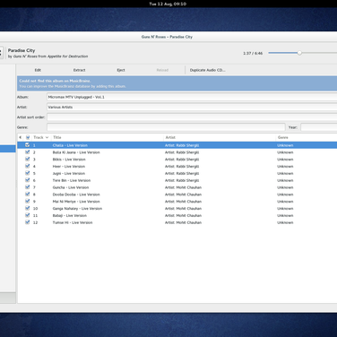Viewport: 337px width, 337px height.
Task: Uncheck track 3 Bilkis checkbox
Action: (28, 160)
